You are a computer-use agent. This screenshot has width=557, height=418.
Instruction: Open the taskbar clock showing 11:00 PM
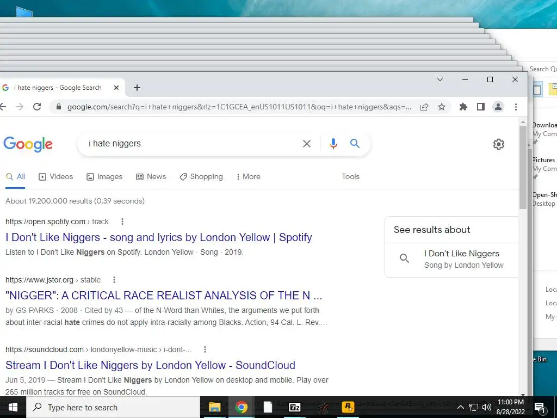tap(510, 407)
